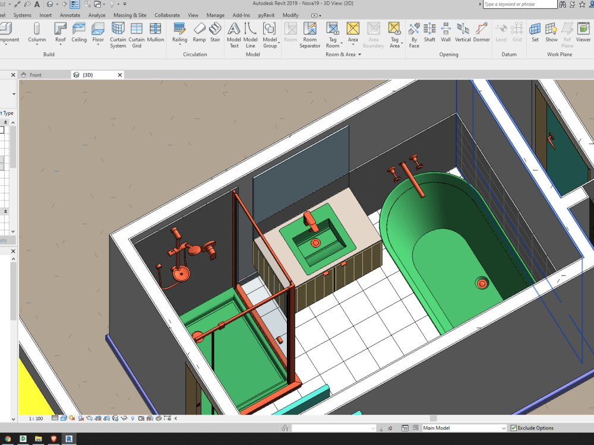Launch Revit from the taskbar
This screenshot has height=445, width=594.
[x=69, y=439]
